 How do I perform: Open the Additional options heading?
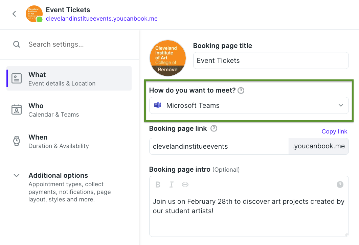(58, 175)
